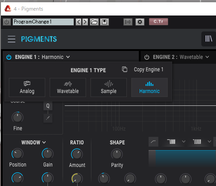
Task: Click the RATIO section label
Action: coord(77,143)
